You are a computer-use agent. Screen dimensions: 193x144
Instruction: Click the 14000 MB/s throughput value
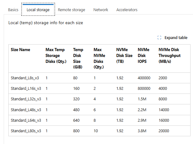(x=164, y=110)
